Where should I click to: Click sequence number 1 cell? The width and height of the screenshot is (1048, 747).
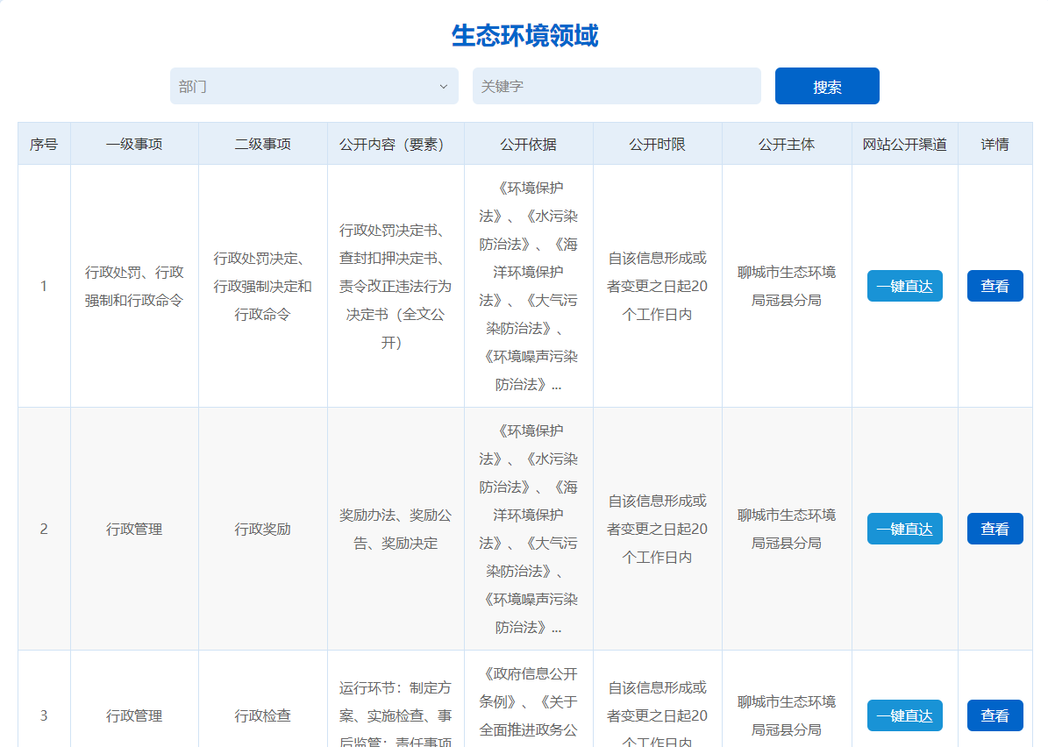(x=44, y=286)
